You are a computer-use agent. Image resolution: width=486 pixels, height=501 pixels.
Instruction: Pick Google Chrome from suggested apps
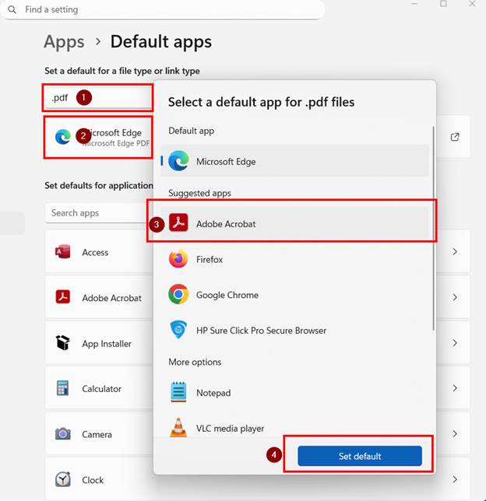[x=294, y=295]
